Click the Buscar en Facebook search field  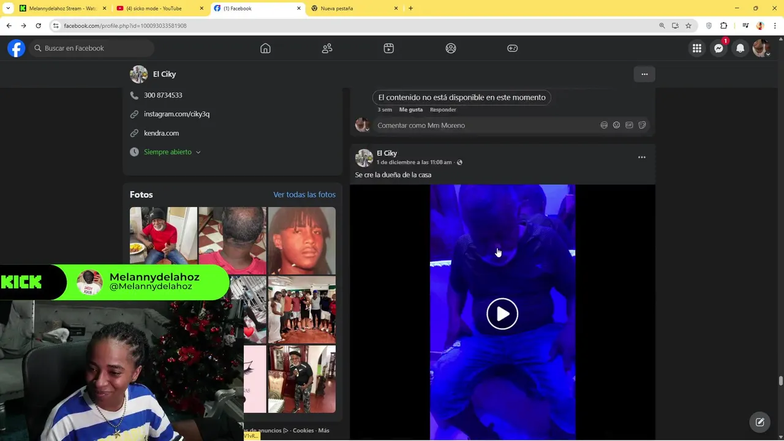pyautogui.click(x=92, y=48)
